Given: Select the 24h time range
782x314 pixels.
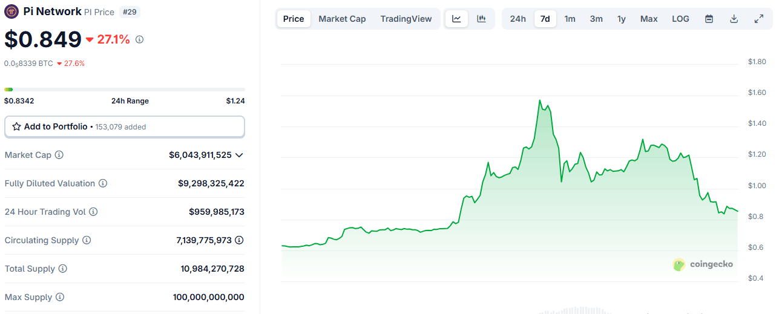Looking at the screenshot, I should click(517, 19).
